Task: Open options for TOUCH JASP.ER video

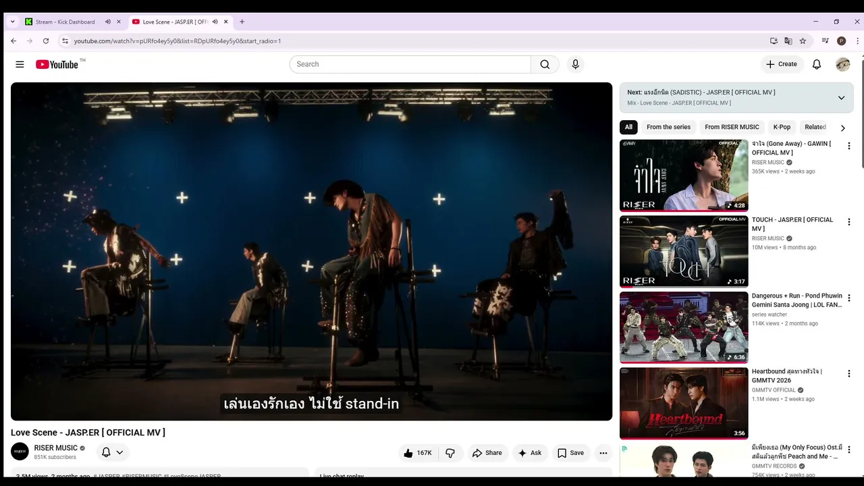Action: (849, 222)
